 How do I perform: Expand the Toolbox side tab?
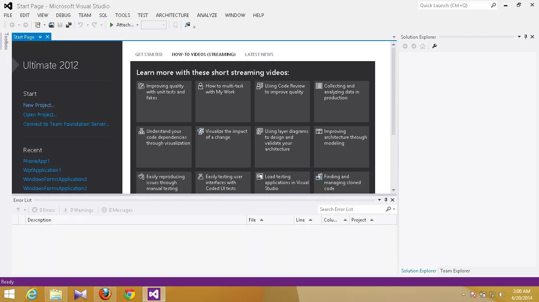pyautogui.click(x=6, y=41)
